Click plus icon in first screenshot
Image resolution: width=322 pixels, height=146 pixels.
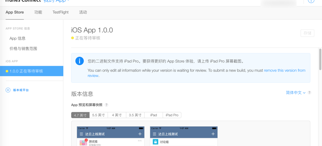point(140,134)
